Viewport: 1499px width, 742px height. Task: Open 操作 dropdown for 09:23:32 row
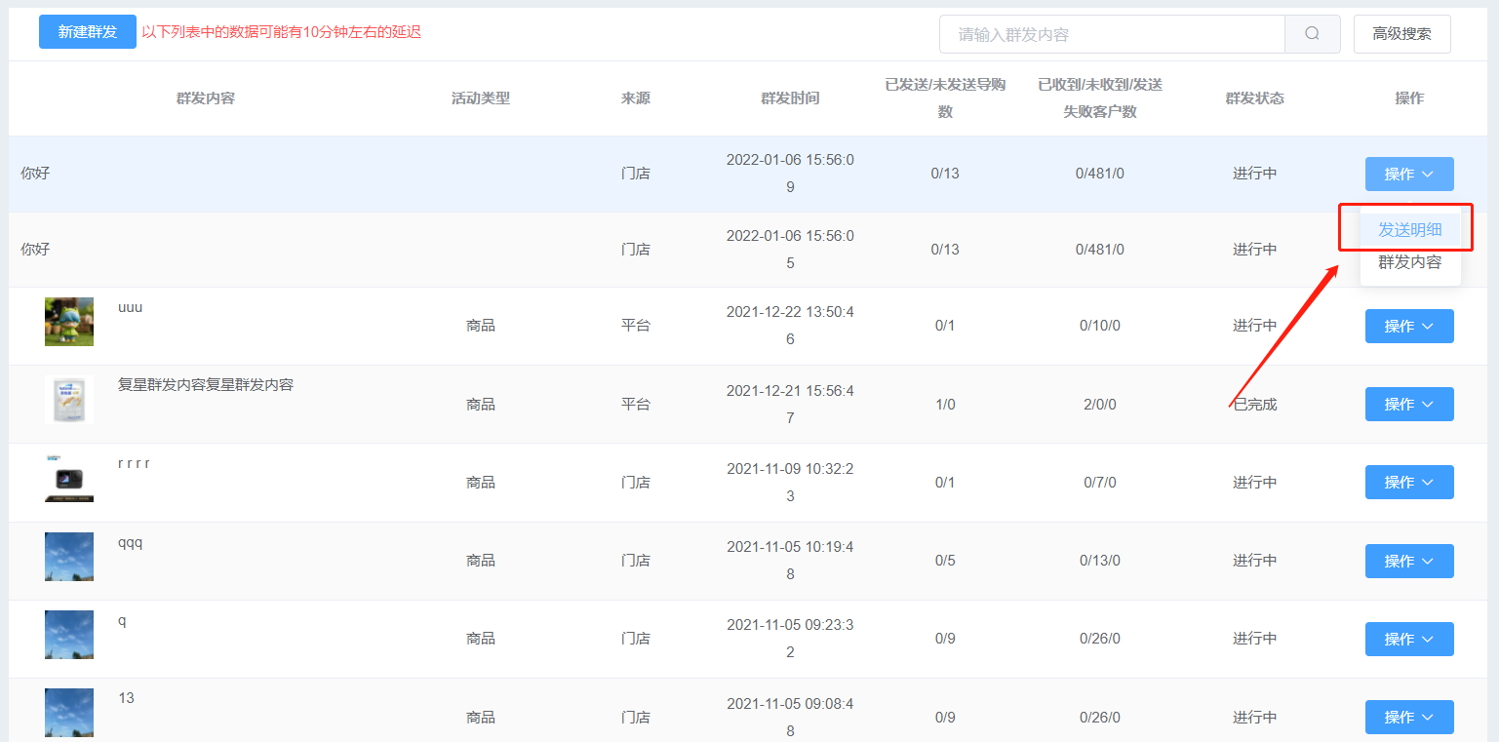pos(1409,639)
